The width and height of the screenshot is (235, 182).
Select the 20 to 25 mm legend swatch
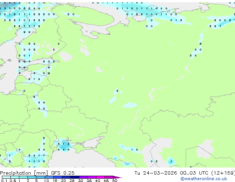(x=66, y=177)
